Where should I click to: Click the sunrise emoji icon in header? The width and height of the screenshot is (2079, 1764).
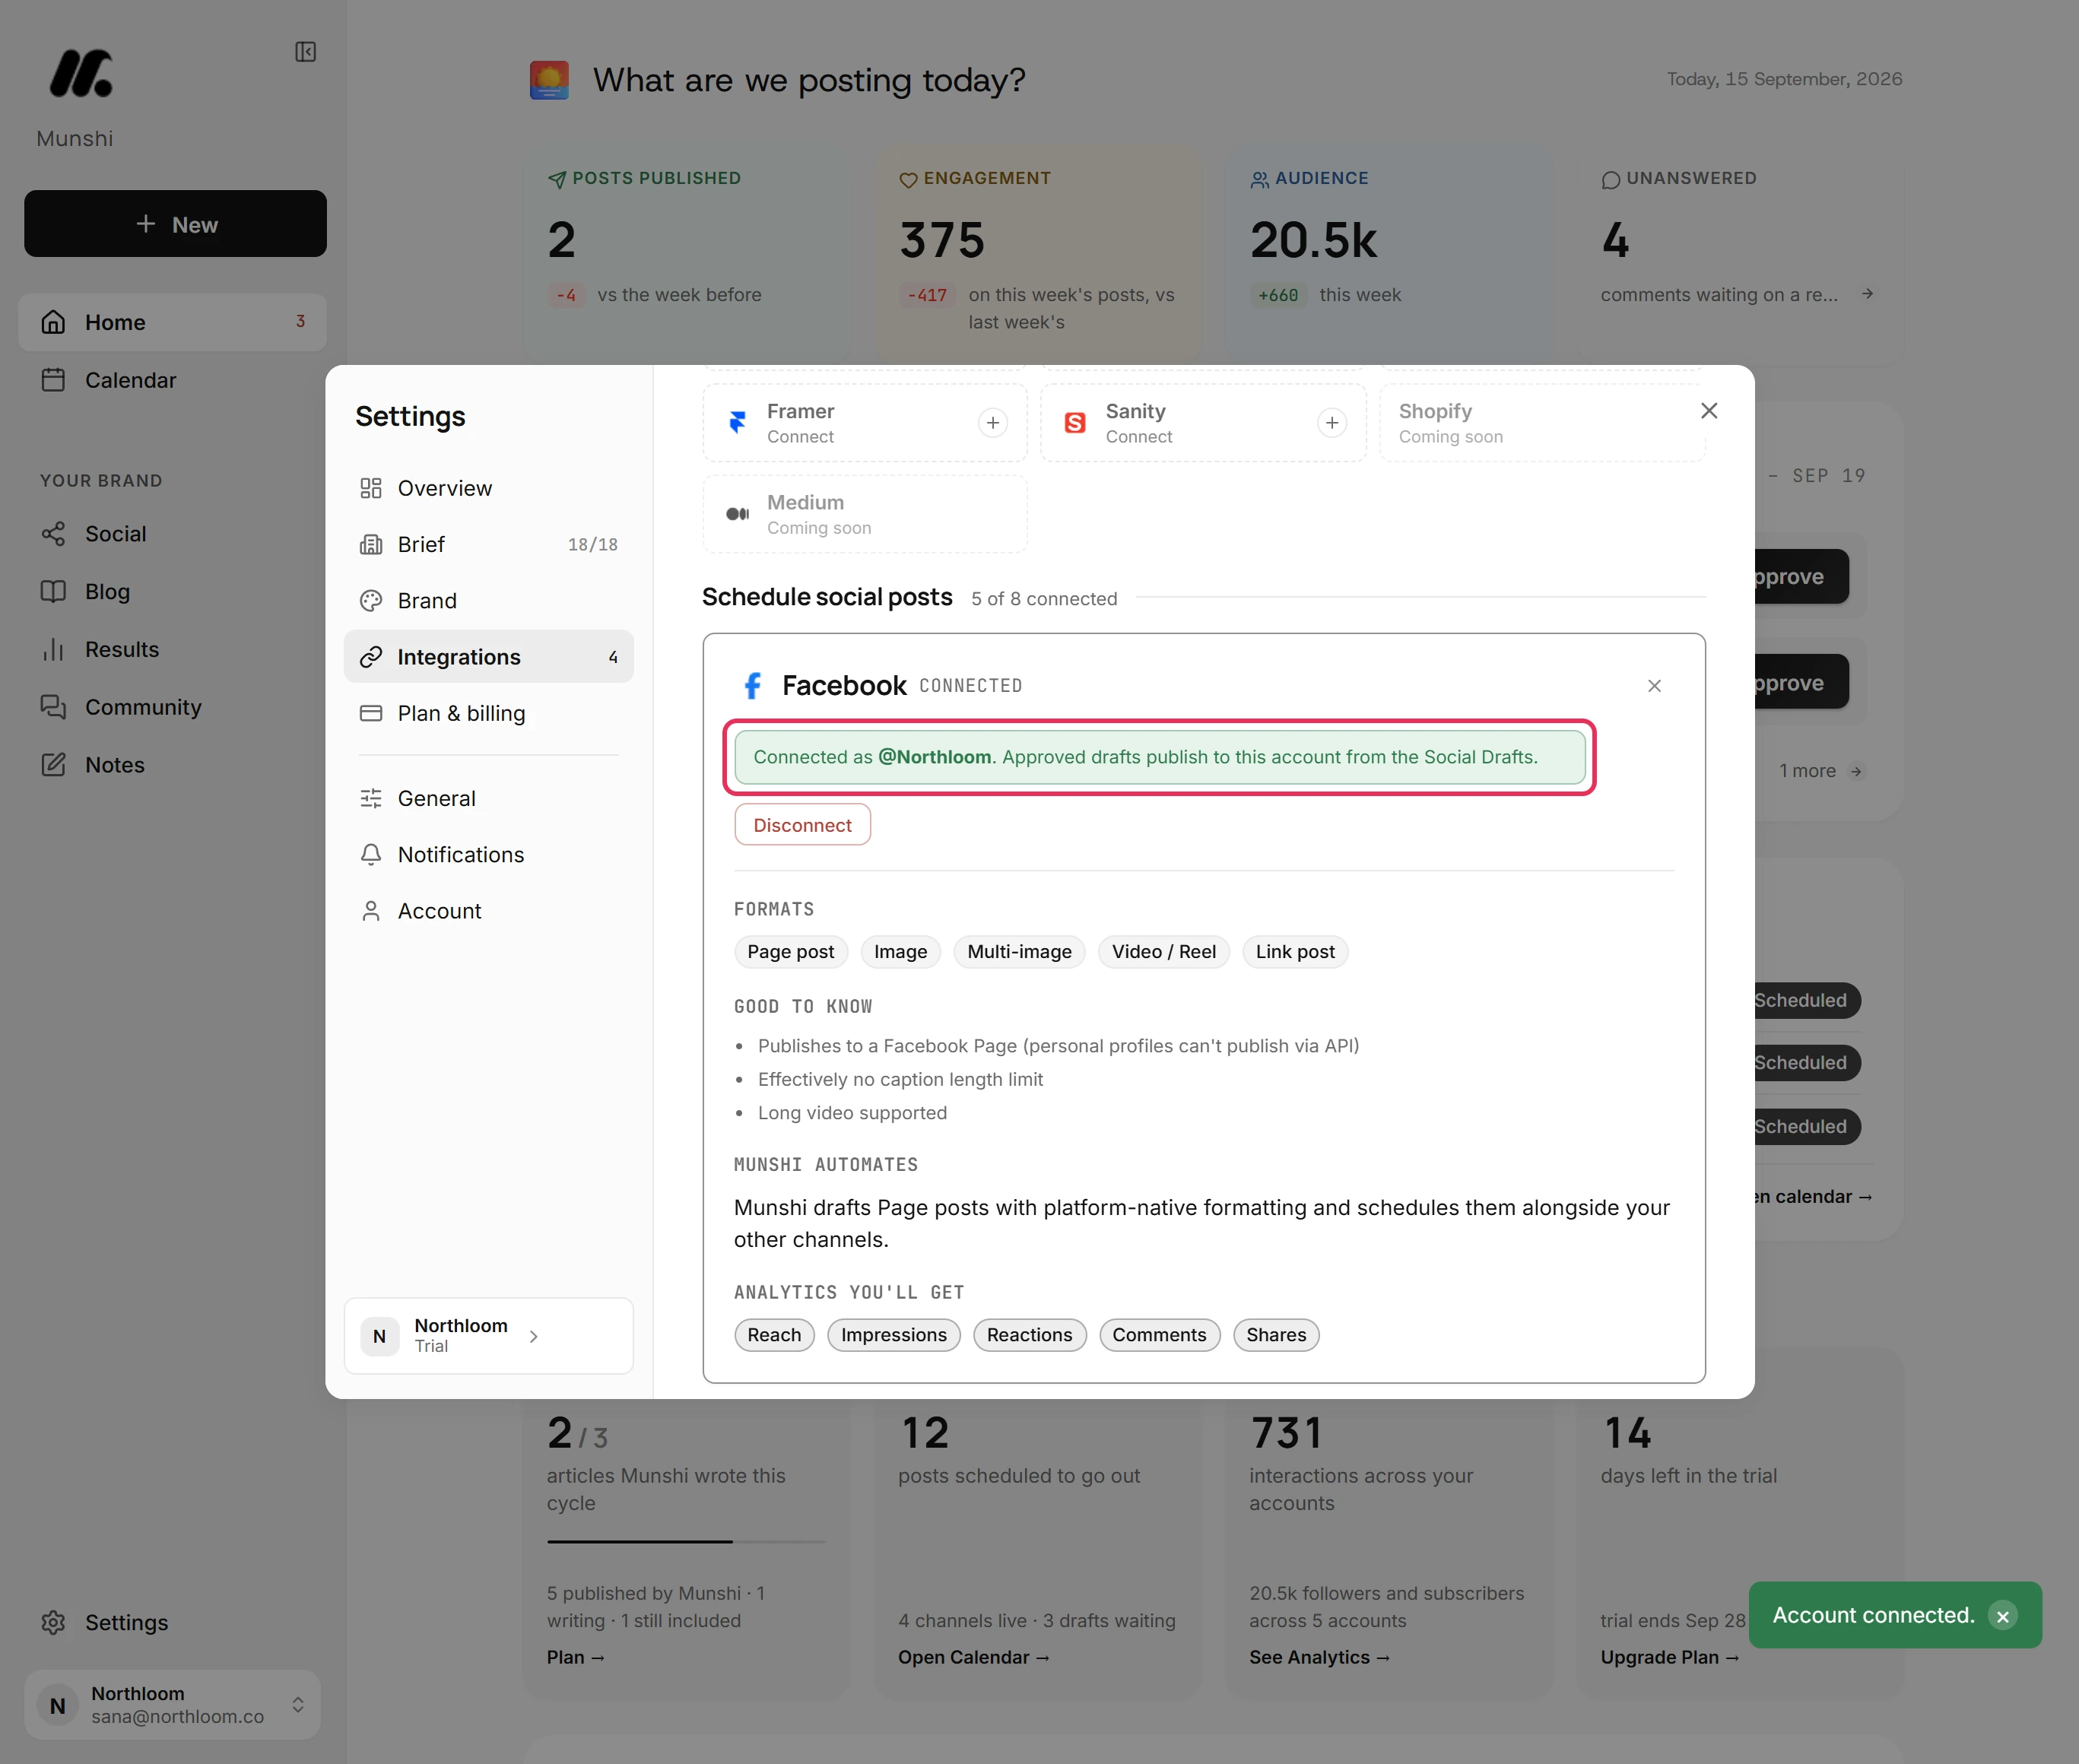pyautogui.click(x=549, y=80)
